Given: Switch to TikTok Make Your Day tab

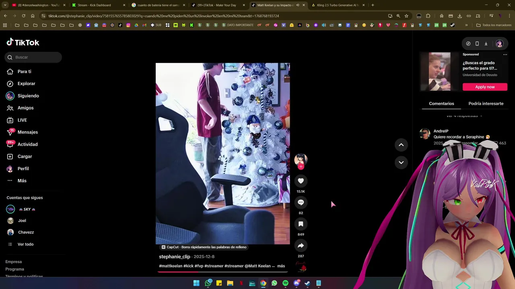Looking at the screenshot, I should click(218, 5).
